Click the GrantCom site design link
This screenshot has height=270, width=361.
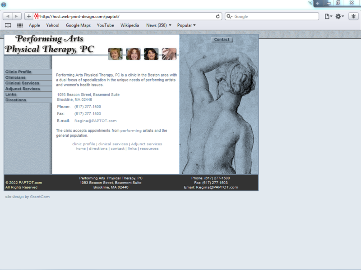click(x=40, y=197)
